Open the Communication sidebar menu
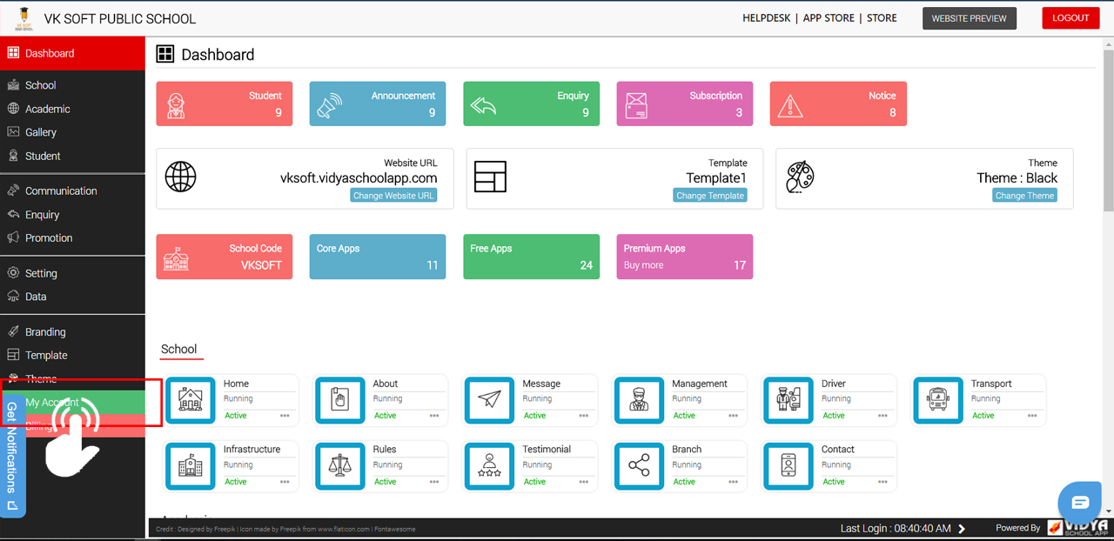Screen dimensions: 1114x541 [72, 190]
